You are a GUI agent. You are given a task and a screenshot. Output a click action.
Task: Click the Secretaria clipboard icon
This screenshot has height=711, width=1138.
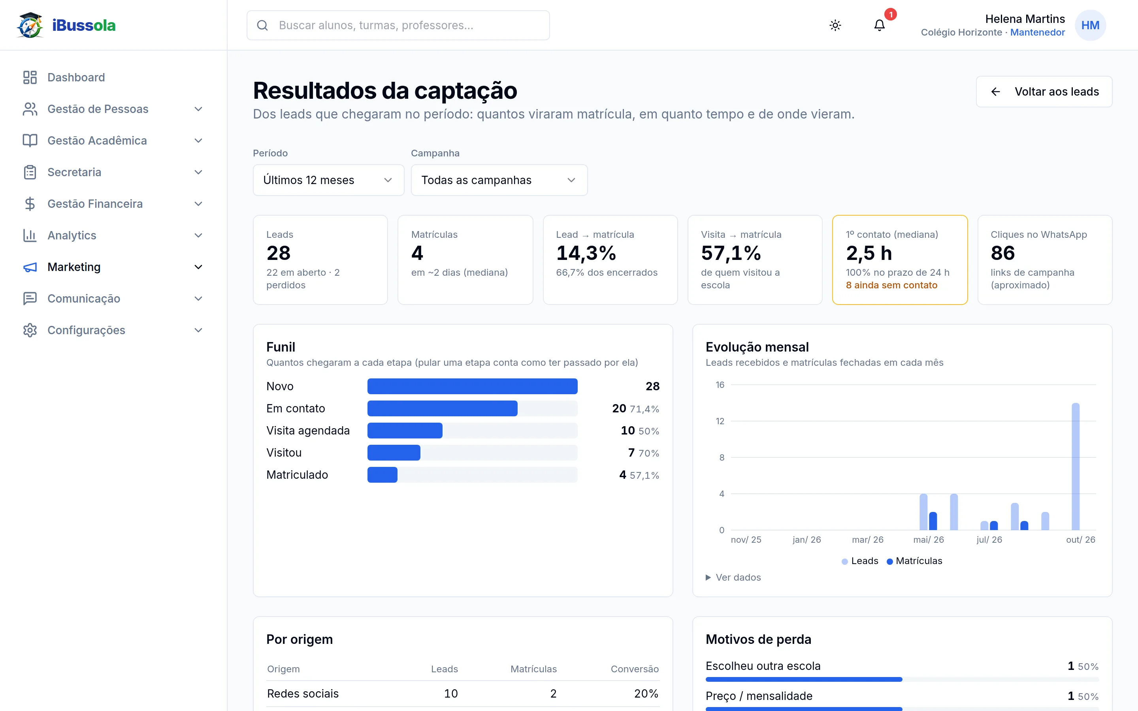click(30, 172)
